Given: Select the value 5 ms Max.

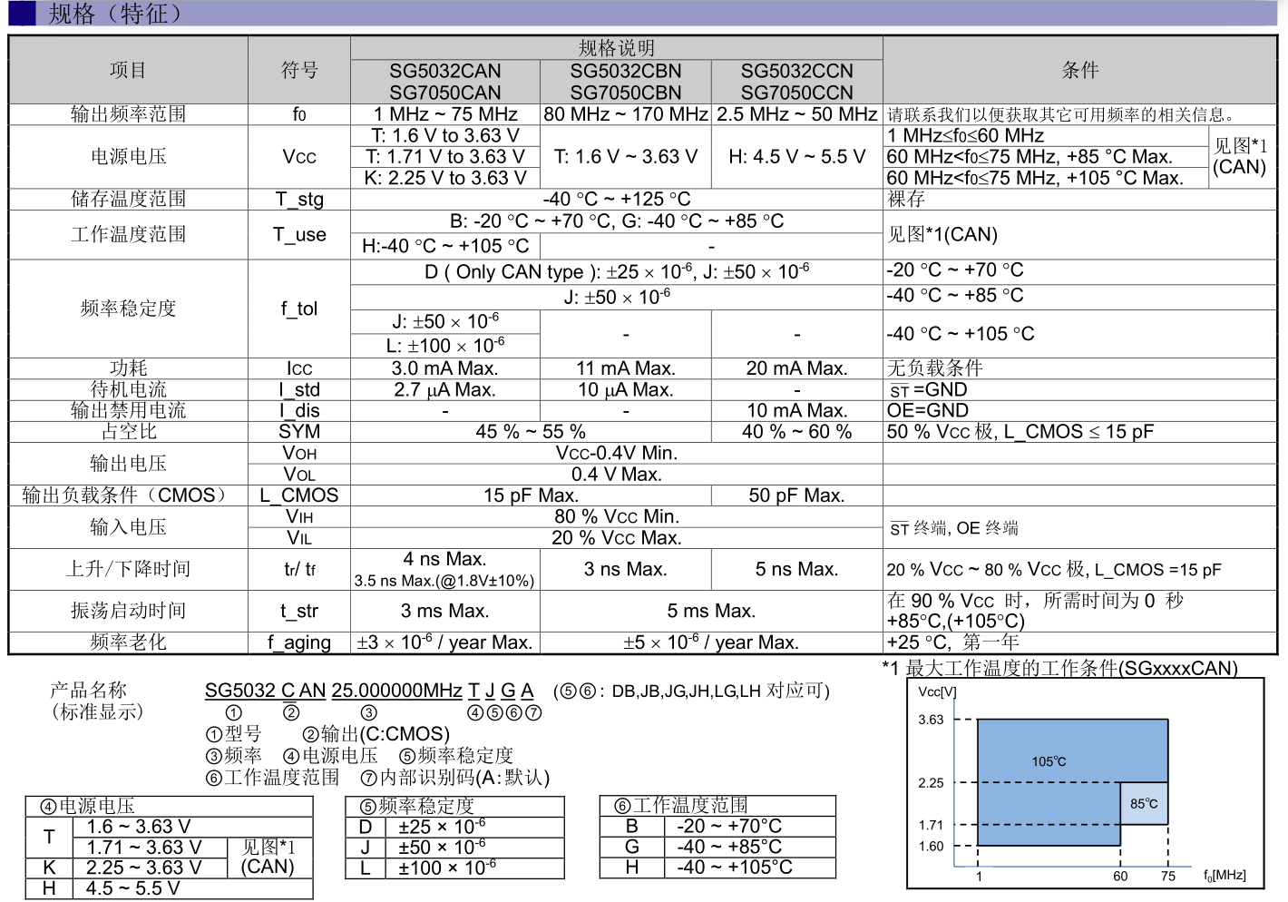Looking at the screenshot, I should click(712, 612).
